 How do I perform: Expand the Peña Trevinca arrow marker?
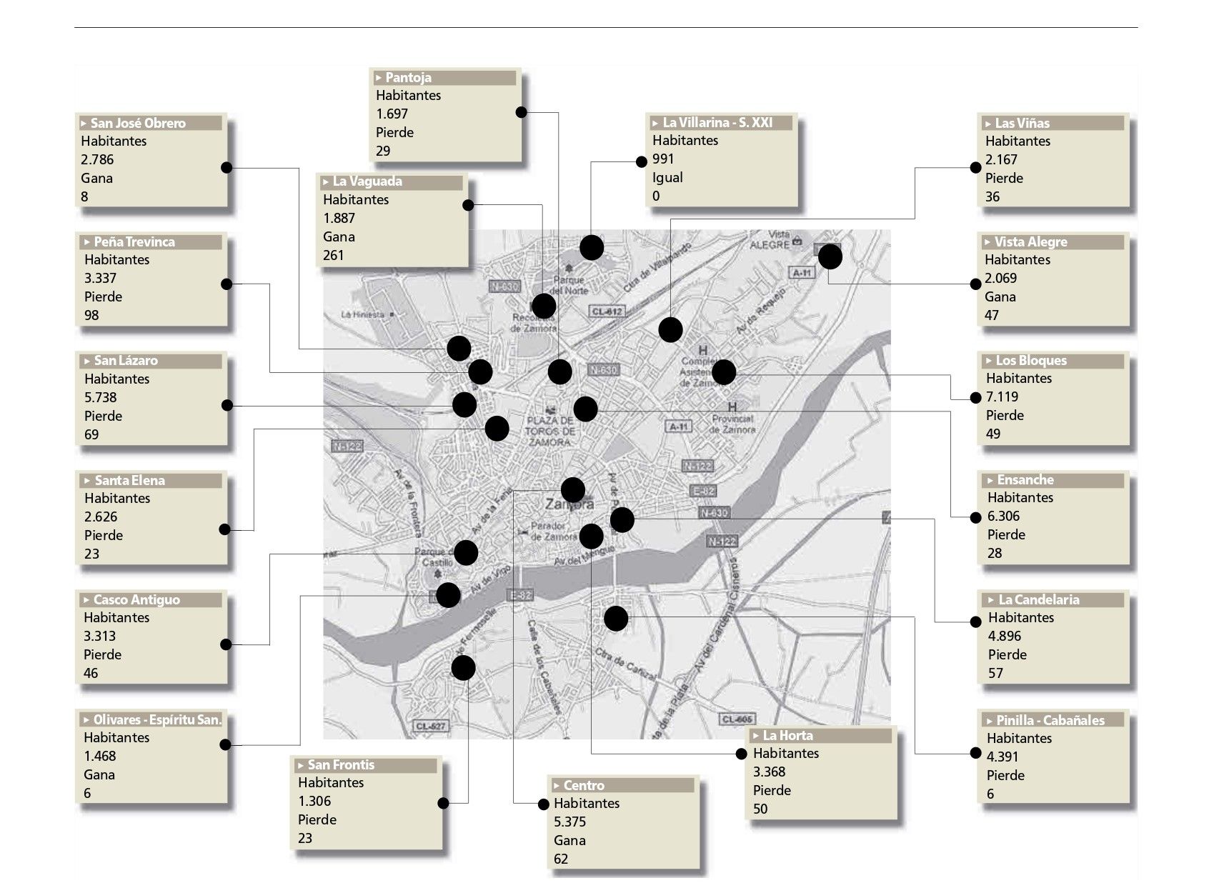tap(87, 242)
